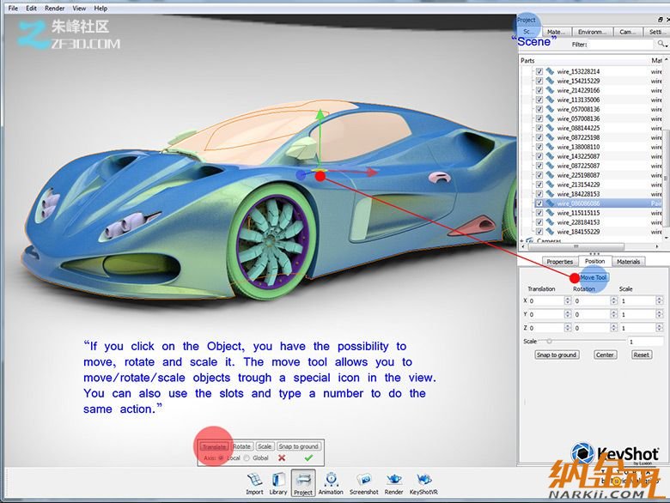Click part icon of wire_115115115
The image size is (670, 503).
(550, 212)
